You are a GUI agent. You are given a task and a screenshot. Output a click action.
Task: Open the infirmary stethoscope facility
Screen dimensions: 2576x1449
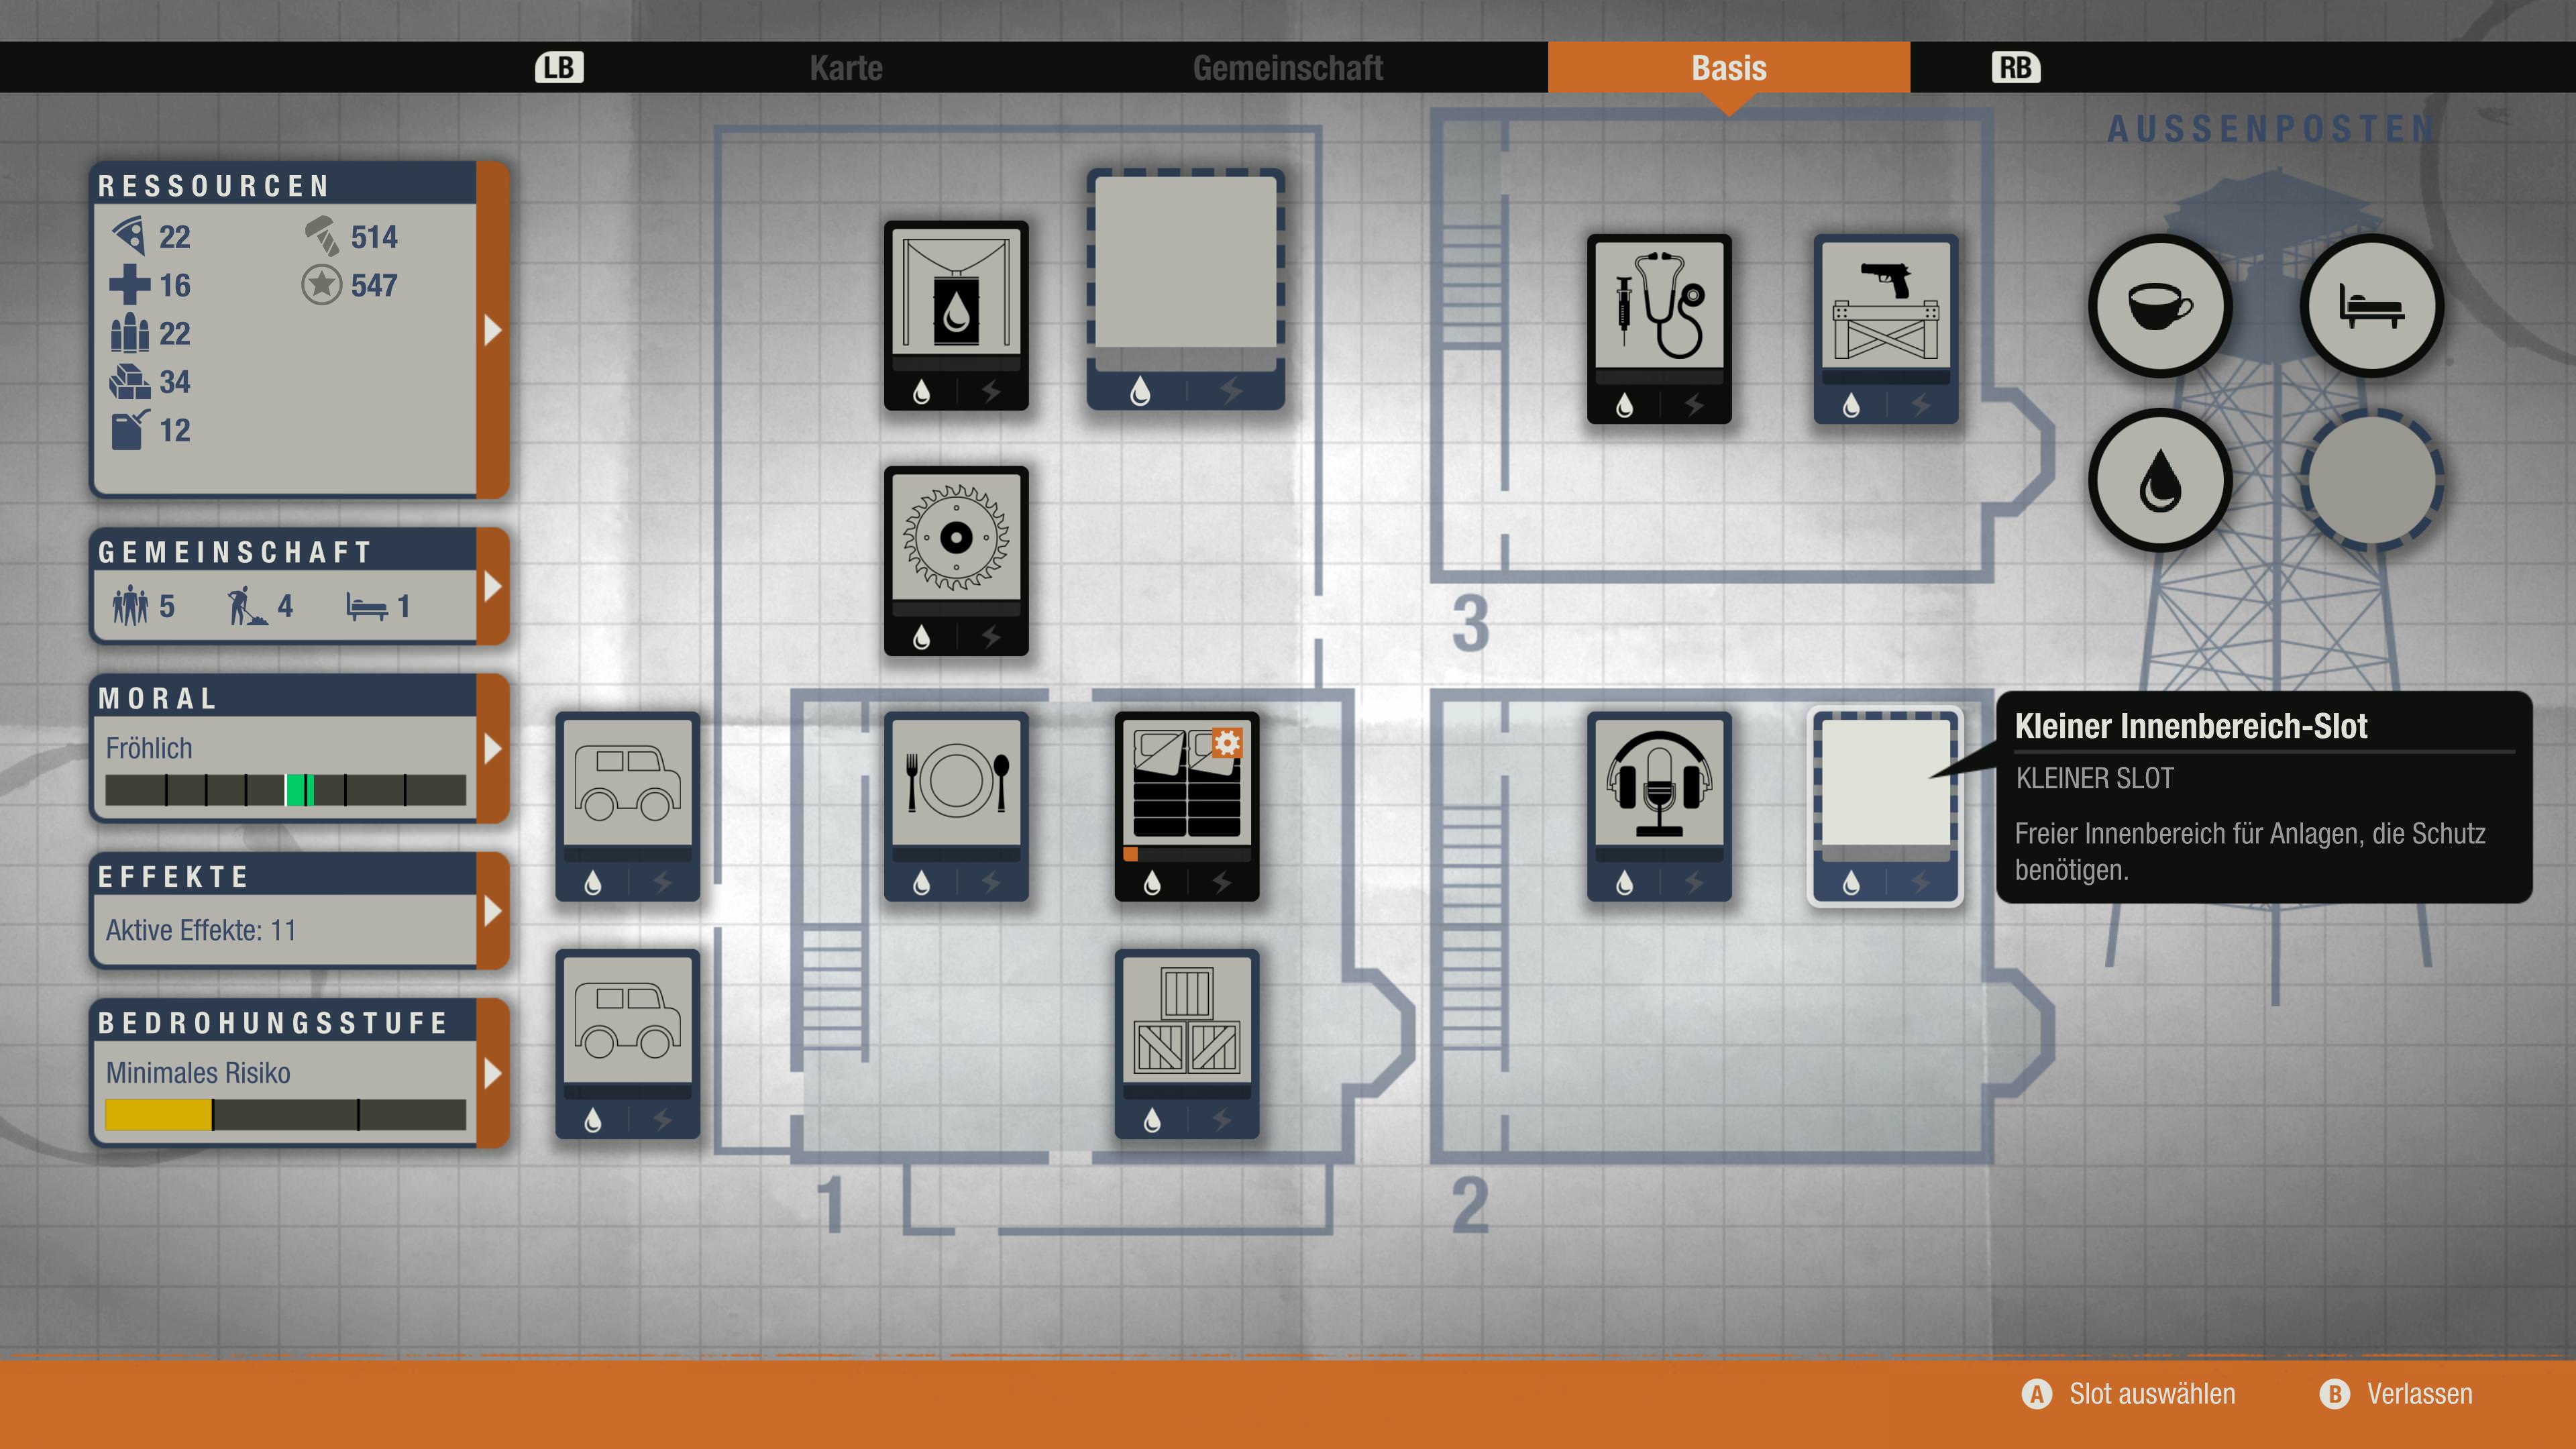click(x=1659, y=329)
